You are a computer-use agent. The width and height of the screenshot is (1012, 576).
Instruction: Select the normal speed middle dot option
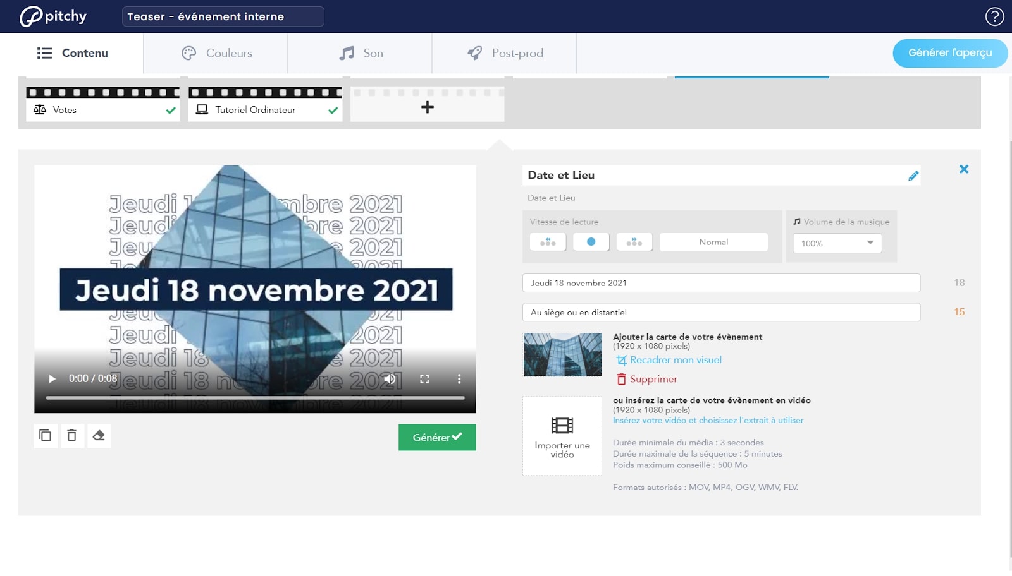pos(591,242)
